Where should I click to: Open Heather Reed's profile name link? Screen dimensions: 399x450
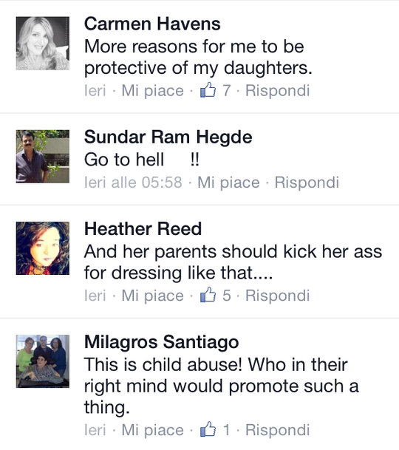click(x=143, y=229)
